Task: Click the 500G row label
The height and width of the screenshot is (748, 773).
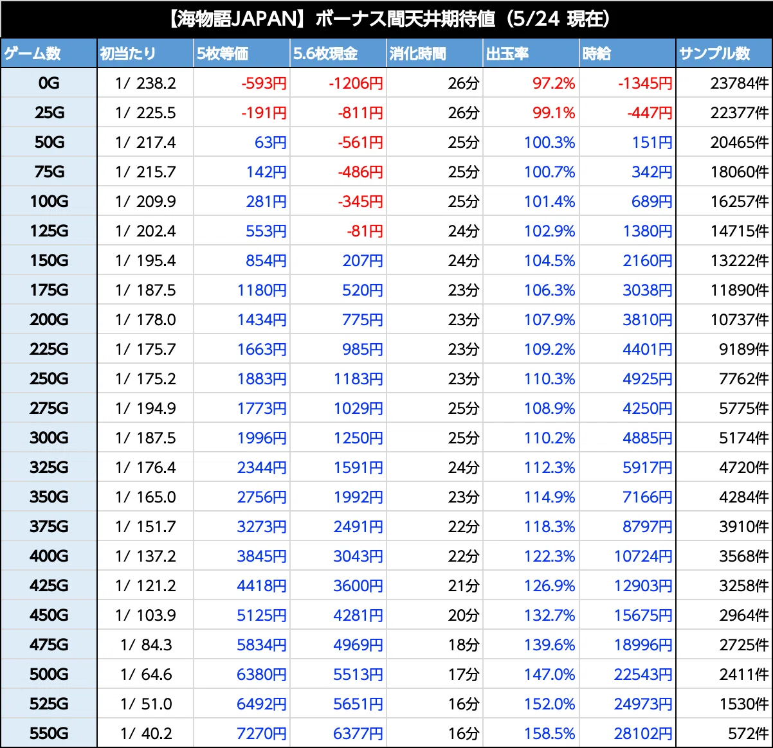Action: point(49,674)
